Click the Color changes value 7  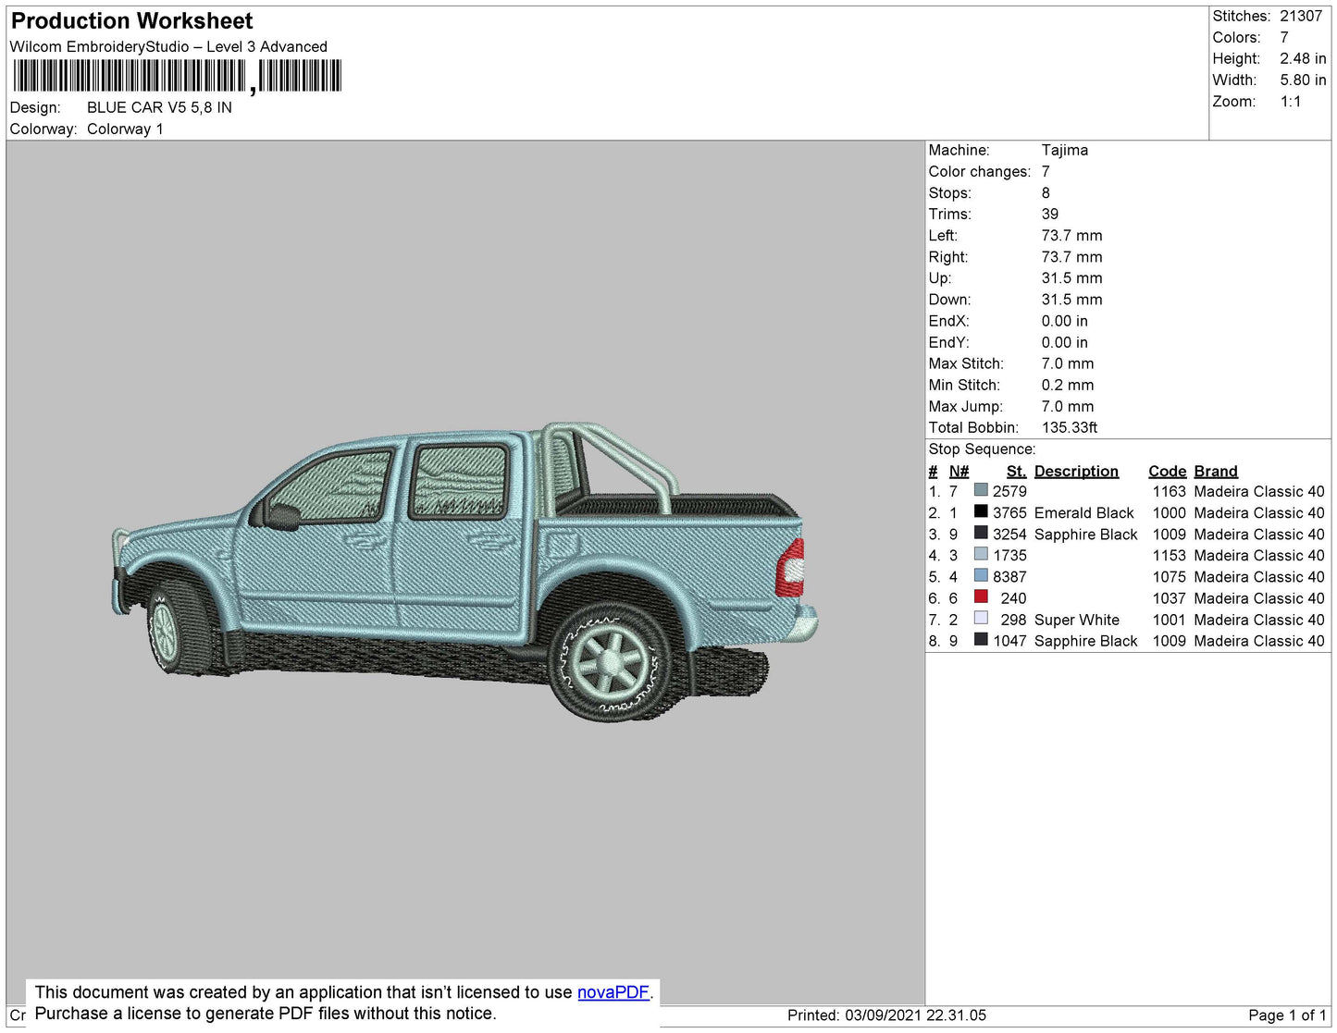click(x=1046, y=171)
